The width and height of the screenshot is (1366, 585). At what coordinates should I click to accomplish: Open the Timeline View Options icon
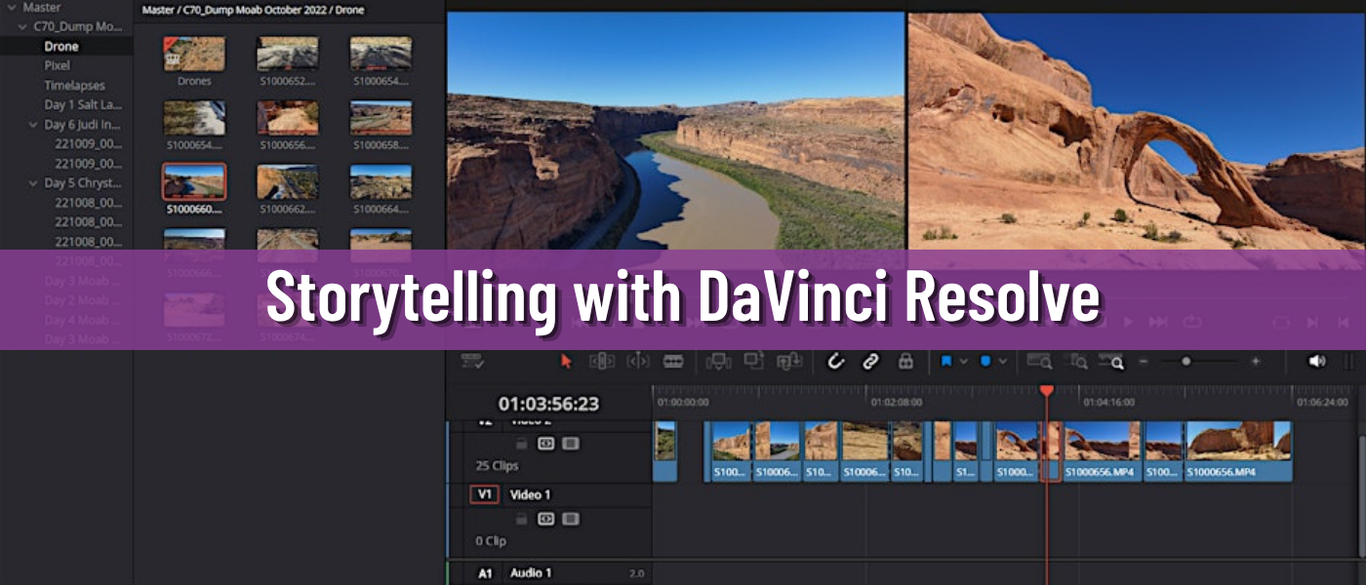[473, 362]
